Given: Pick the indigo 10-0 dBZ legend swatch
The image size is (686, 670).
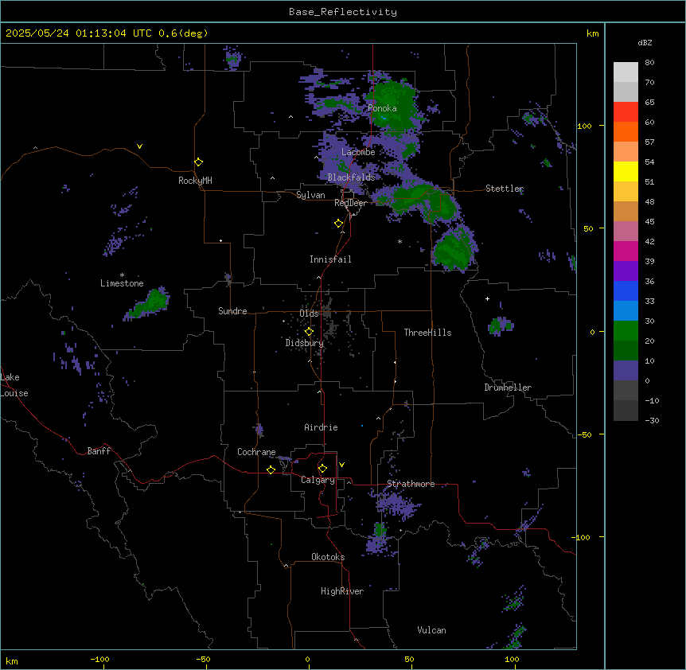Looking at the screenshot, I should [x=626, y=371].
